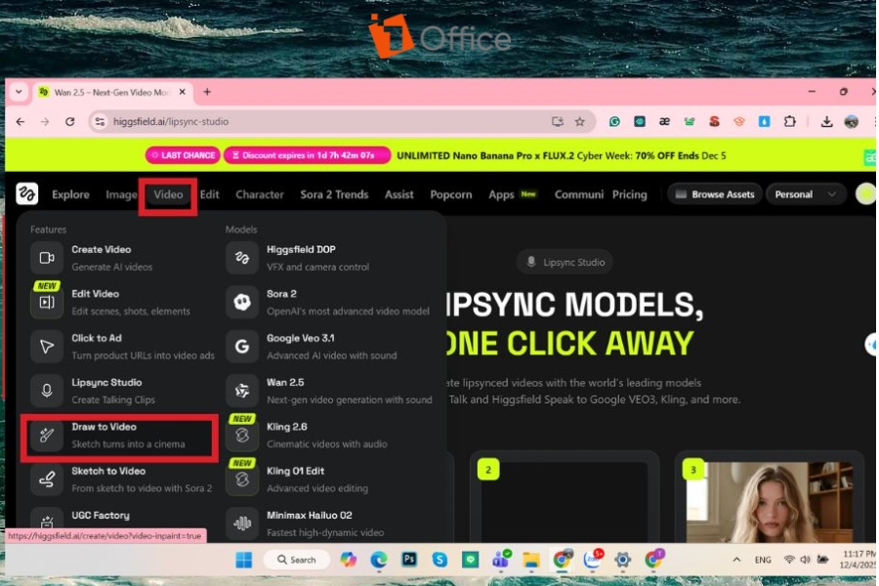Click the Google Veo 3.1 G icon
The height and width of the screenshot is (586, 879).
241,347
